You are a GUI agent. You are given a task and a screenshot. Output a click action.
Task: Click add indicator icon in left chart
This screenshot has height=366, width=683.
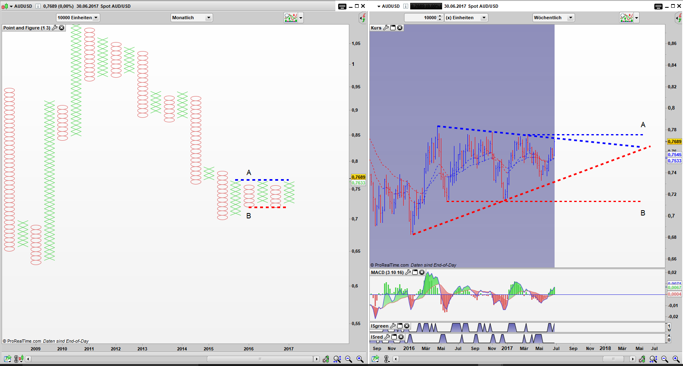coord(291,18)
